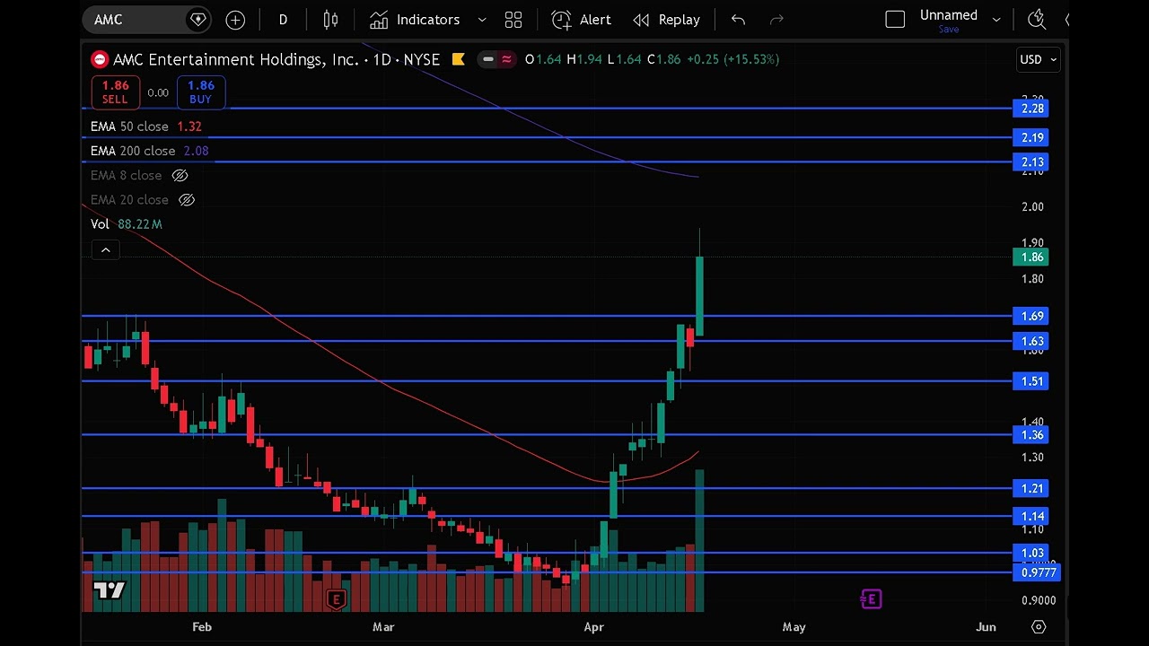Click the TradingView logo icon
The height and width of the screenshot is (646, 1149).
tap(110, 590)
